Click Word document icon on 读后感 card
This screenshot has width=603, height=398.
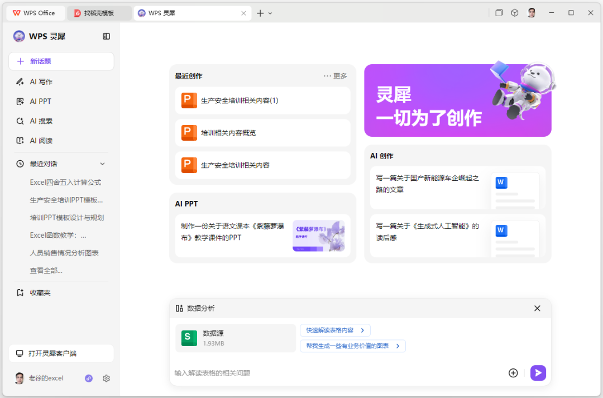coord(501,231)
